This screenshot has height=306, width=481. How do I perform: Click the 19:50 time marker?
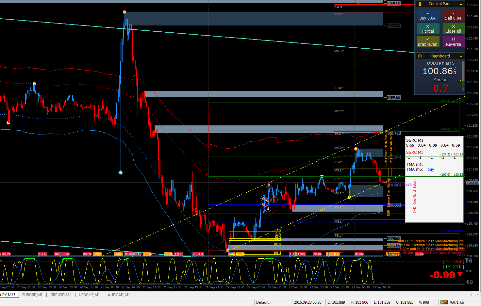(65, 254)
